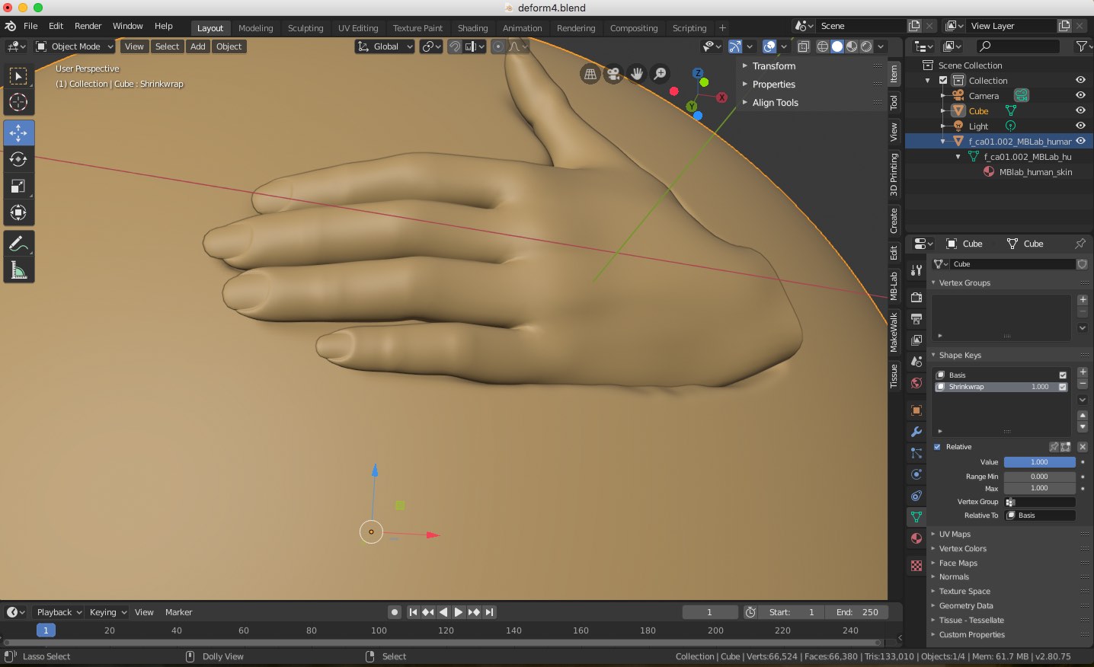Switch to wireframe viewport shading

[823, 46]
